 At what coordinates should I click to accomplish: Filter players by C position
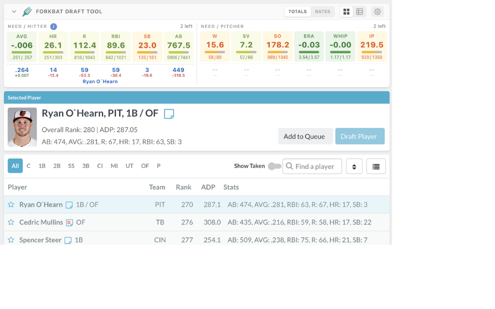[29, 166]
